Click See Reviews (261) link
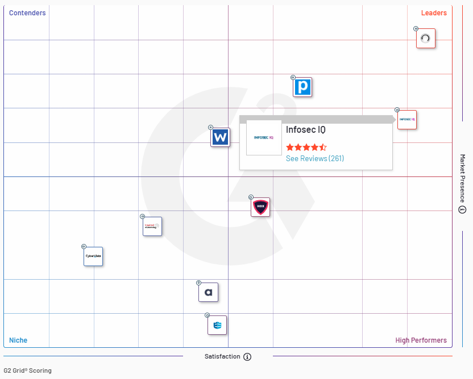Screen dimensions: 473x379 click(x=314, y=158)
